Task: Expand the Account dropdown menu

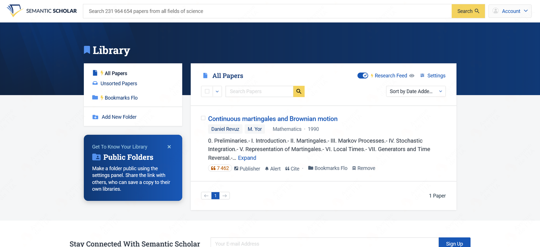Action: 510,11
